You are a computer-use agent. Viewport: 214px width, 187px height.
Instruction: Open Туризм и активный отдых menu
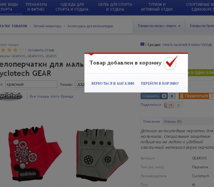157,7
